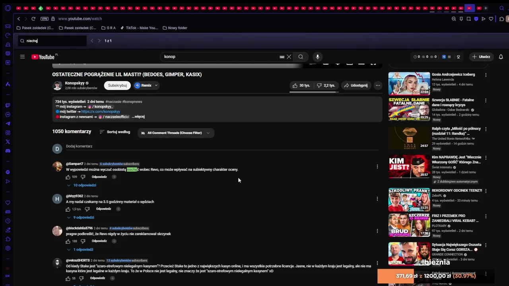Open the All Comment Threads filter dropdown
Viewport: 509px width, 286px height.
[176, 133]
